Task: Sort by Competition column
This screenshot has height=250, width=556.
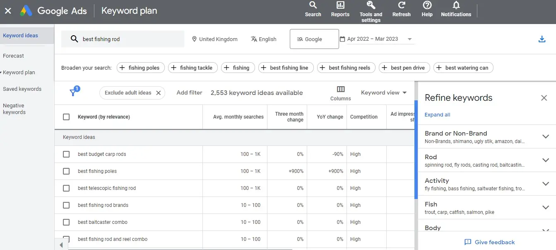Action: tap(364, 117)
